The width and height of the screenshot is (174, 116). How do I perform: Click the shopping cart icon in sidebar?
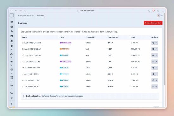(x=12, y=93)
